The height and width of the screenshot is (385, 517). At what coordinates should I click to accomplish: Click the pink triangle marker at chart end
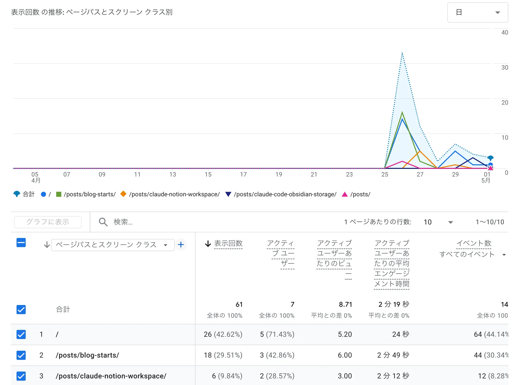point(491,168)
